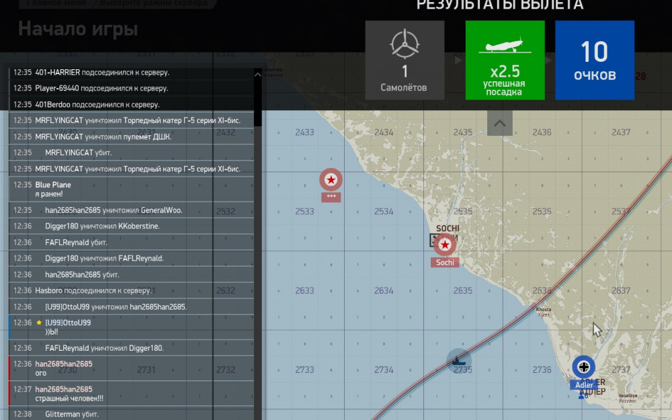Screen dimensions: 672x420
Task: Collapse the results panel with the up chevron
Action: click(x=500, y=123)
